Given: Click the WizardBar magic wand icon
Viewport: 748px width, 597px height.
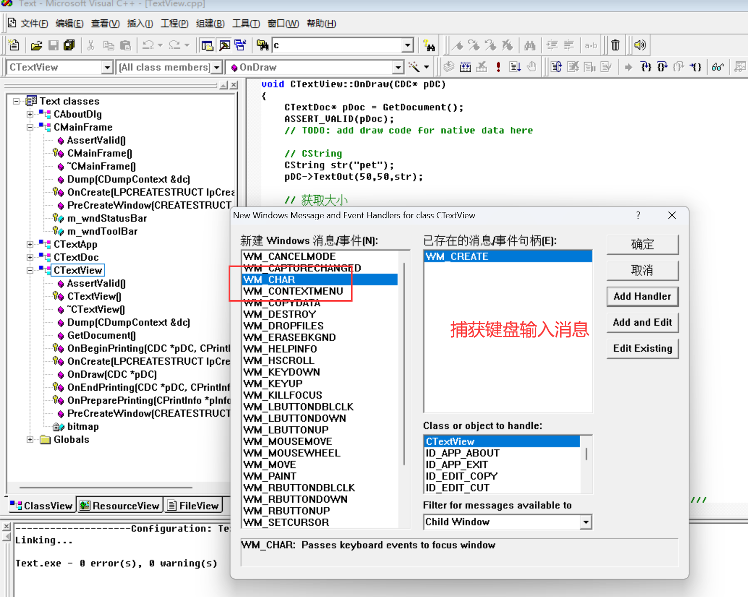Looking at the screenshot, I should point(414,67).
